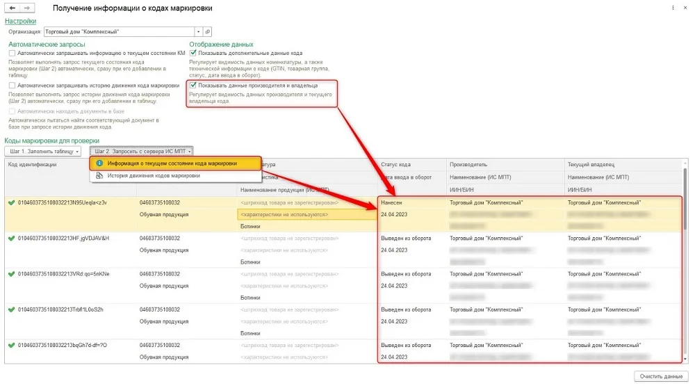Enable automatic request of current KM state
695x386 pixels.
pos(12,54)
